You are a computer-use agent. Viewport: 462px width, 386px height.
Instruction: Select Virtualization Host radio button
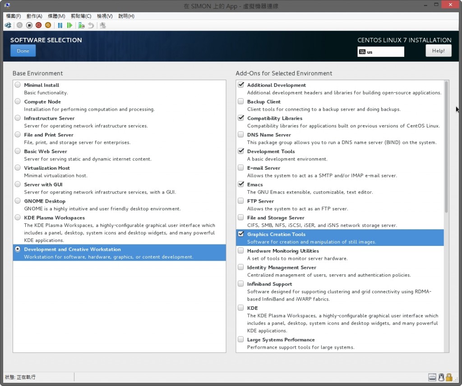[18, 168]
